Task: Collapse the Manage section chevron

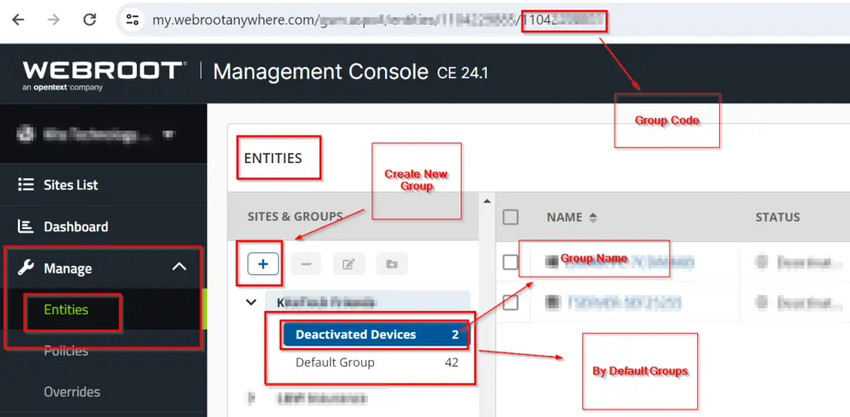Action: pos(178,267)
